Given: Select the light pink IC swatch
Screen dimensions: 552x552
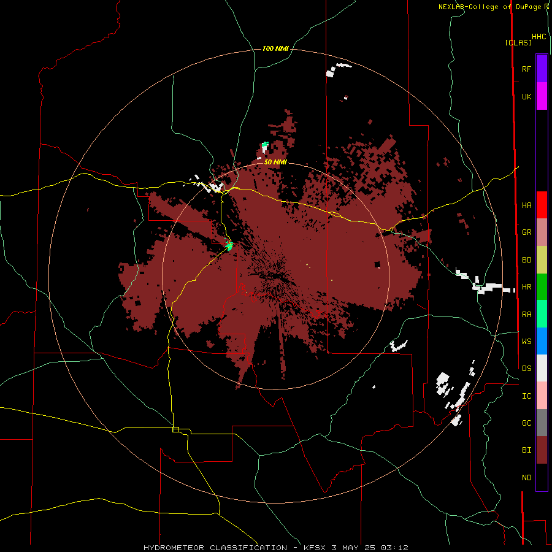Looking at the screenshot, I should (542, 396).
